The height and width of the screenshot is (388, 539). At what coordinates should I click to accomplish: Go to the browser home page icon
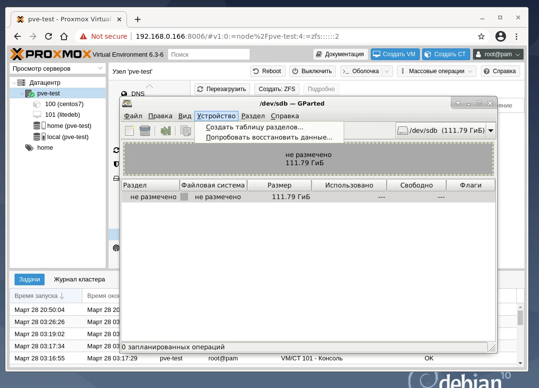pyautogui.click(x=64, y=36)
